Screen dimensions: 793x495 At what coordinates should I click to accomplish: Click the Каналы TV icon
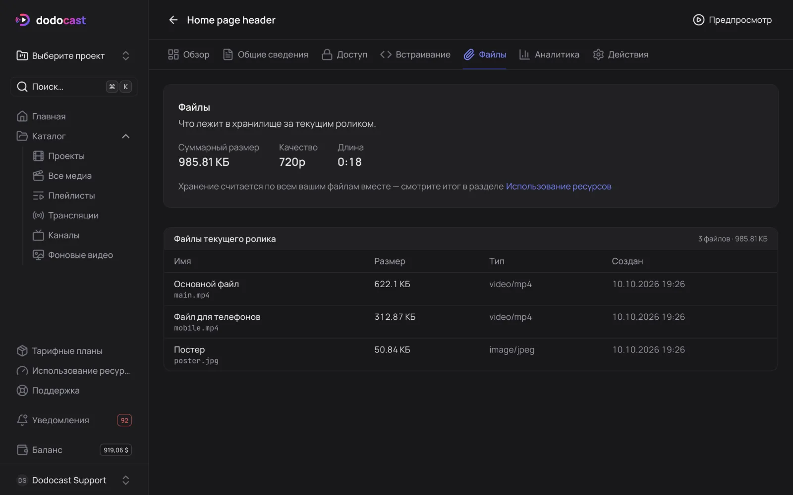pyautogui.click(x=38, y=235)
